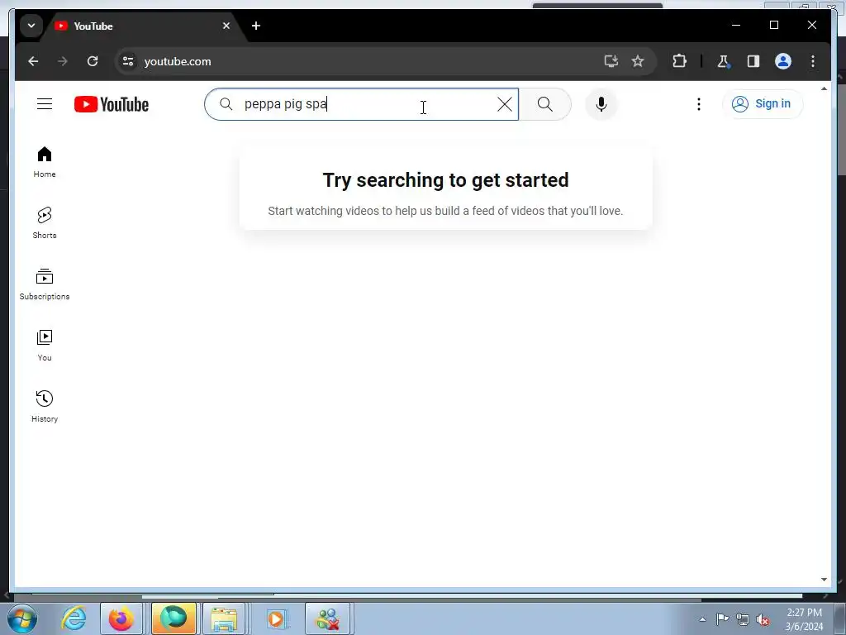
Task: Start voice search with the microphone
Action: tap(601, 104)
